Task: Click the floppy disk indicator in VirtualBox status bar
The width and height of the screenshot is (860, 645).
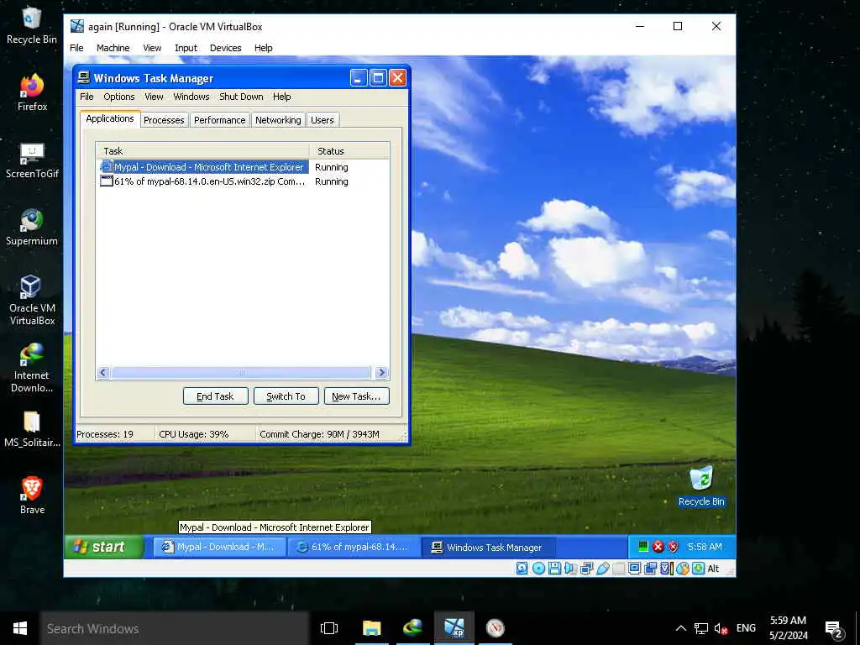Action: click(554, 569)
